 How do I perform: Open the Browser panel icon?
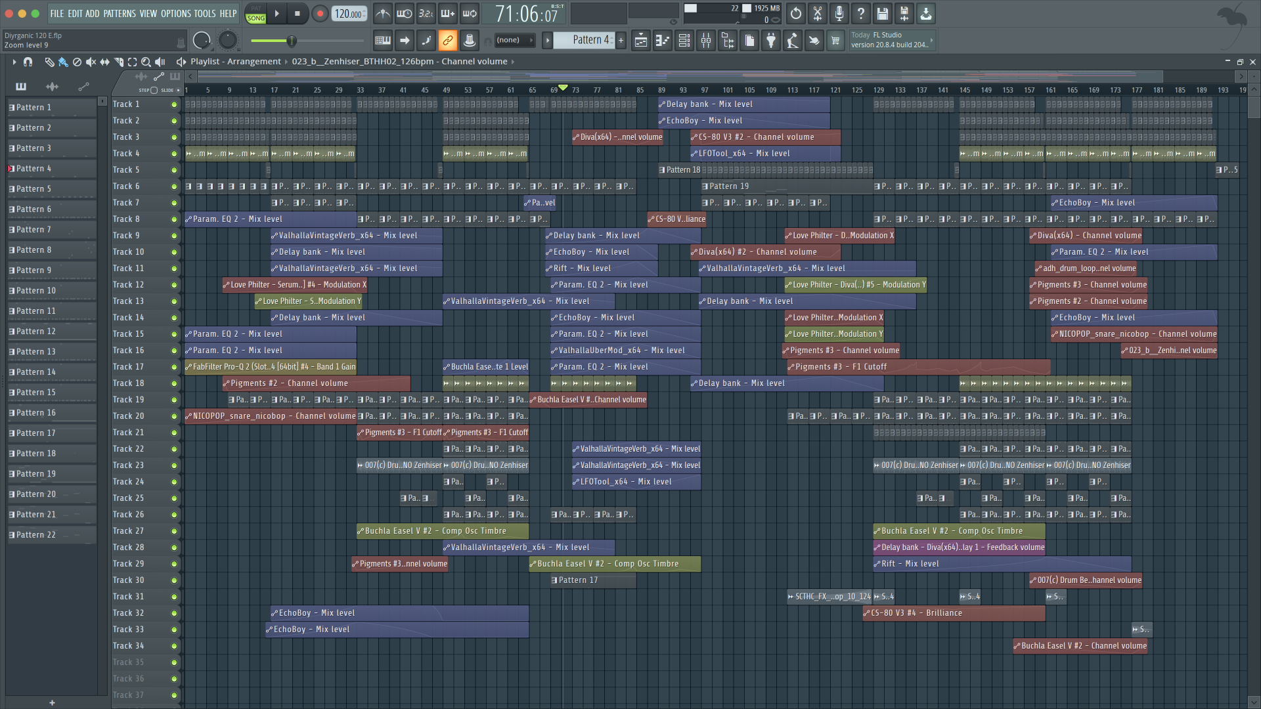click(728, 41)
